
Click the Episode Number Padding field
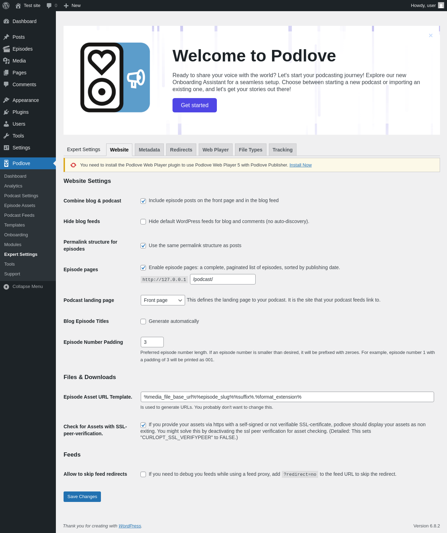[x=152, y=342]
